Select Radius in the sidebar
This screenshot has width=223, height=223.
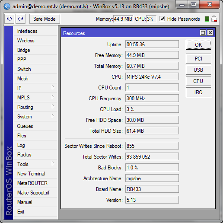pos(35,155)
